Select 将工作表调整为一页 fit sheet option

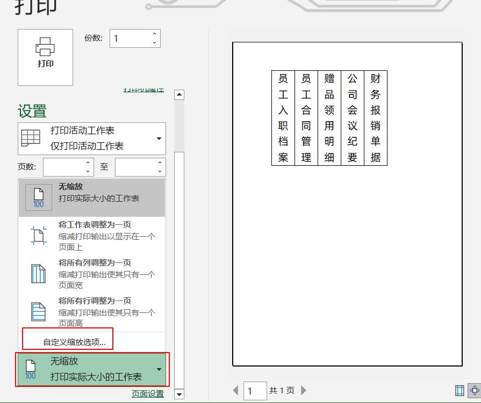[92, 236]
